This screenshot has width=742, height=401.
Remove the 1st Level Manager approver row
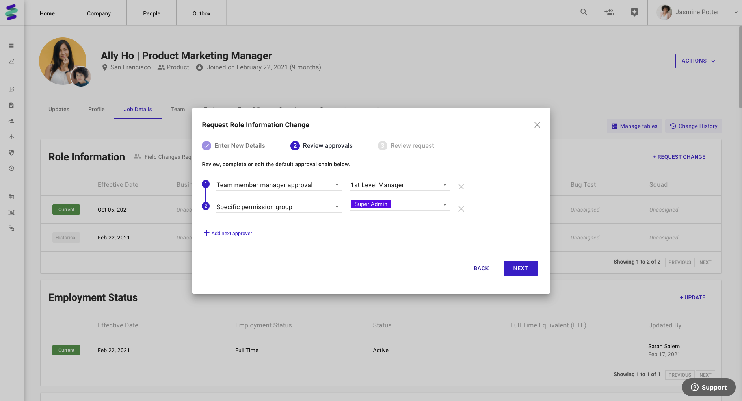coord(461,187)
